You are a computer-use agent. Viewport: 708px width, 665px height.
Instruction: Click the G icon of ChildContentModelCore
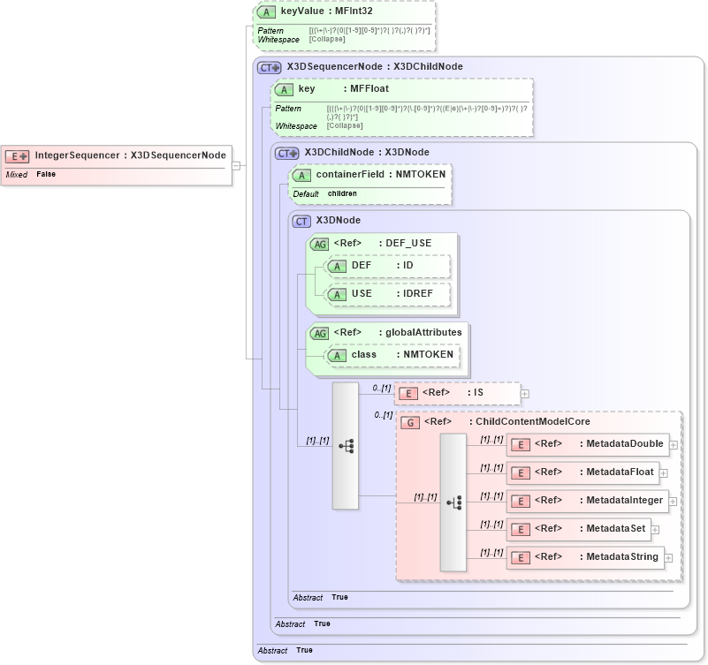(410, 423)
